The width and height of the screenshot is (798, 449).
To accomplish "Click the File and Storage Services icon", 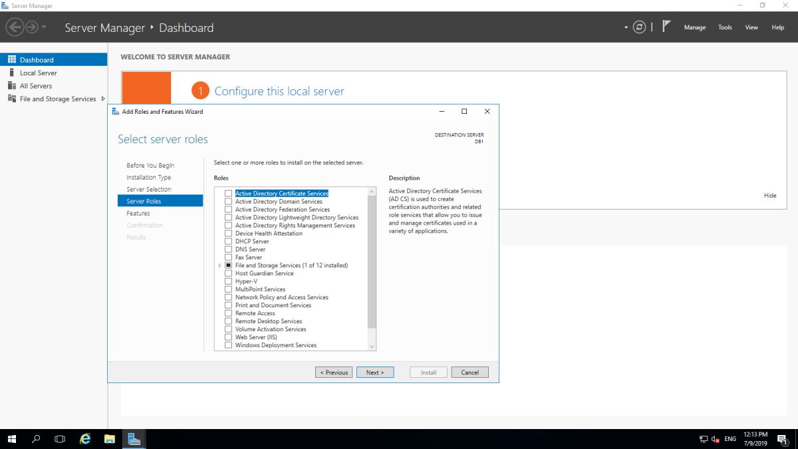I will coord(11,98).
